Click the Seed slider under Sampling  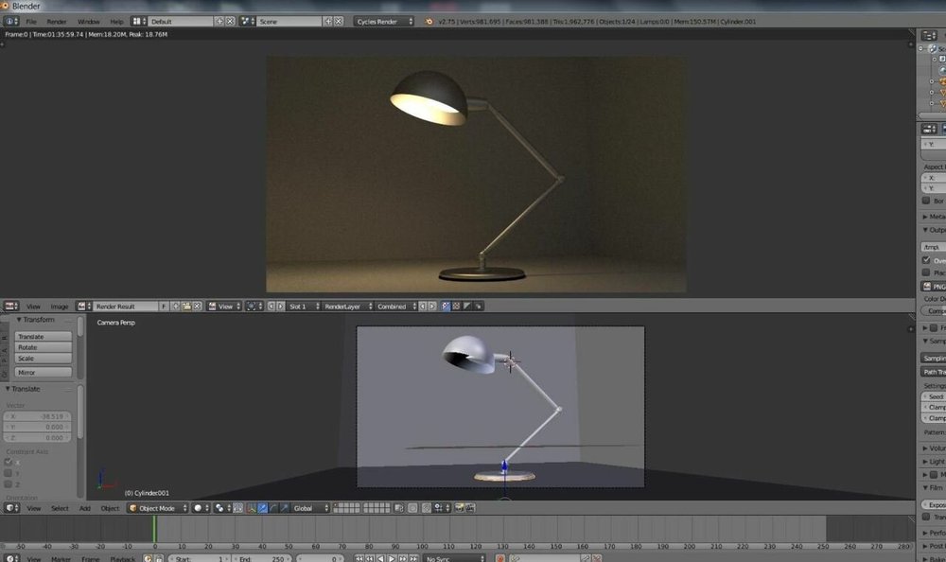(937, 395)
